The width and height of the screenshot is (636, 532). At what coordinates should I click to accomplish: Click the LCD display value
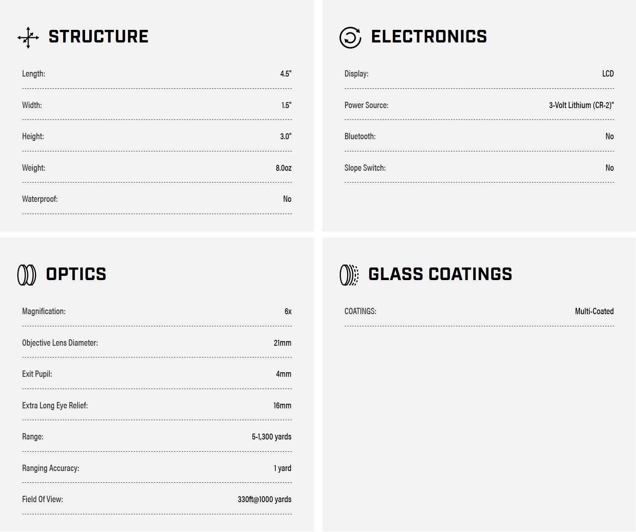(x=608, y=74)
